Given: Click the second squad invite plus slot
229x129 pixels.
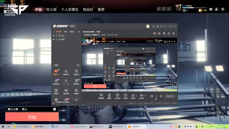Looking at the screenshot, I should 164,9.
